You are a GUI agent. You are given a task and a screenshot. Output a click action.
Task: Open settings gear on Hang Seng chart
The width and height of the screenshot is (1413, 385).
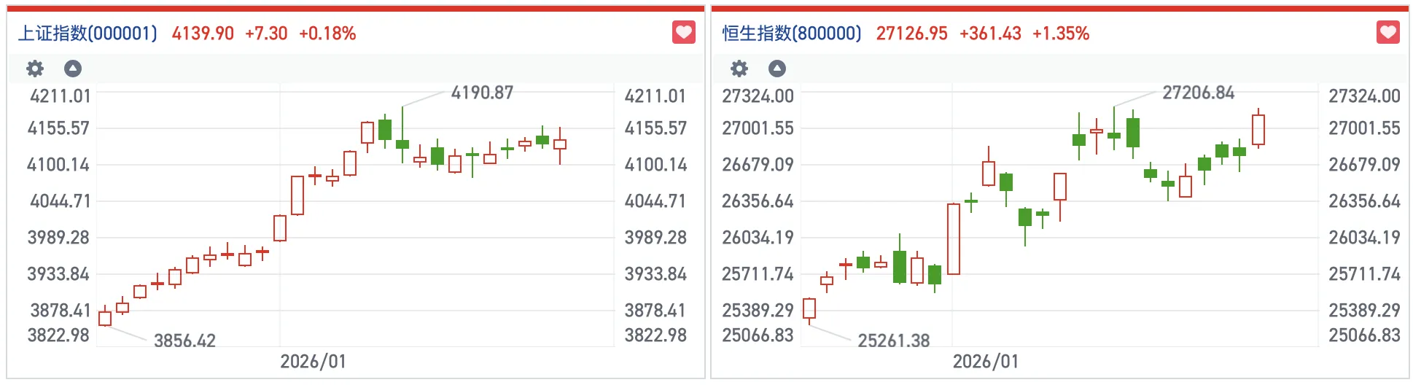pyautogui.click(x=739, y=69)
